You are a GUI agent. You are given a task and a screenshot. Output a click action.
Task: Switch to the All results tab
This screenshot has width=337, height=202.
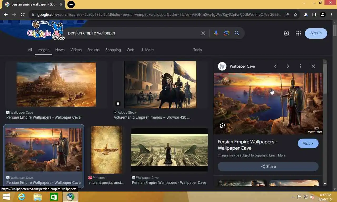(x=30, y=50)
